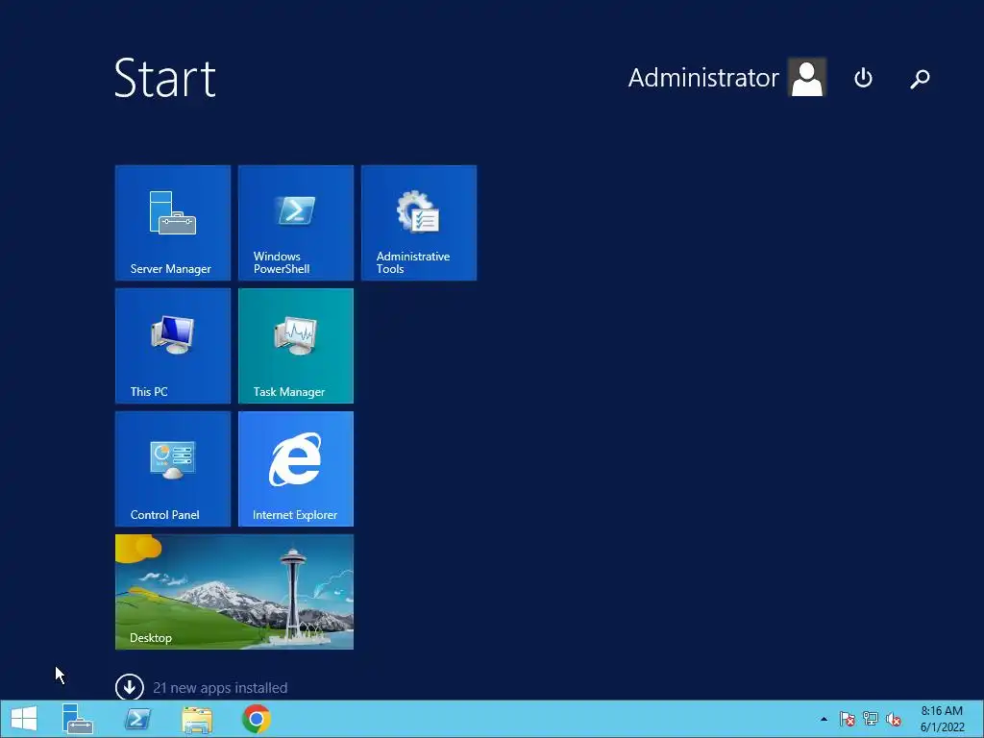The height and width of the screenshot is (738, 984).
Task: Launch the Internet Explorer tile
Action: coord(296,469)
